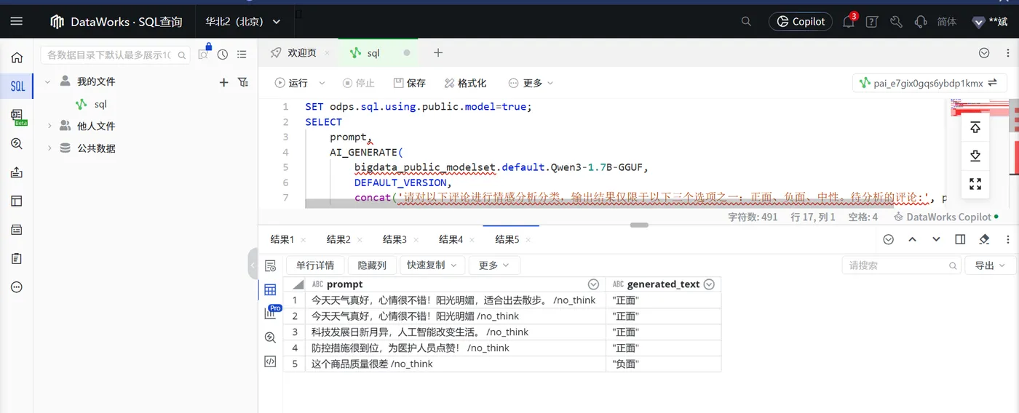Open the tab list dropdown circle
The width and height of the screenshot is (1019, 413).
984,53
